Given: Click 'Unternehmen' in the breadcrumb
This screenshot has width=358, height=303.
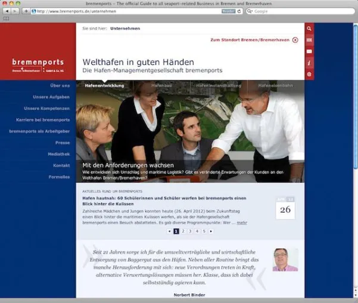Looking at the screenshot, I should [125, 29].
